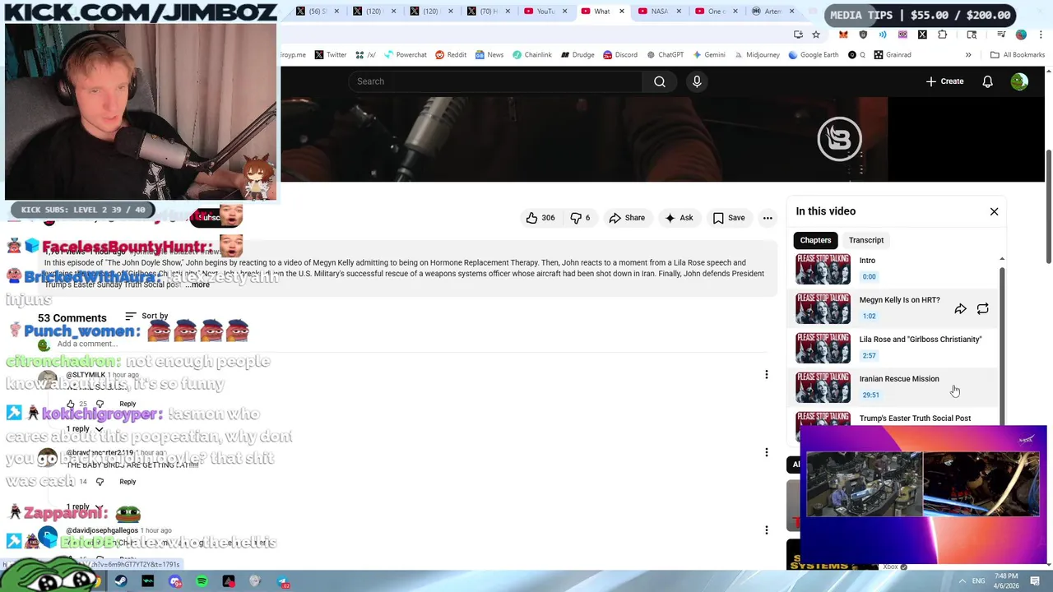This screenshot has width=1053, height=592.
Task: Click the Ask AI button
Action: [x=679, y=218]
